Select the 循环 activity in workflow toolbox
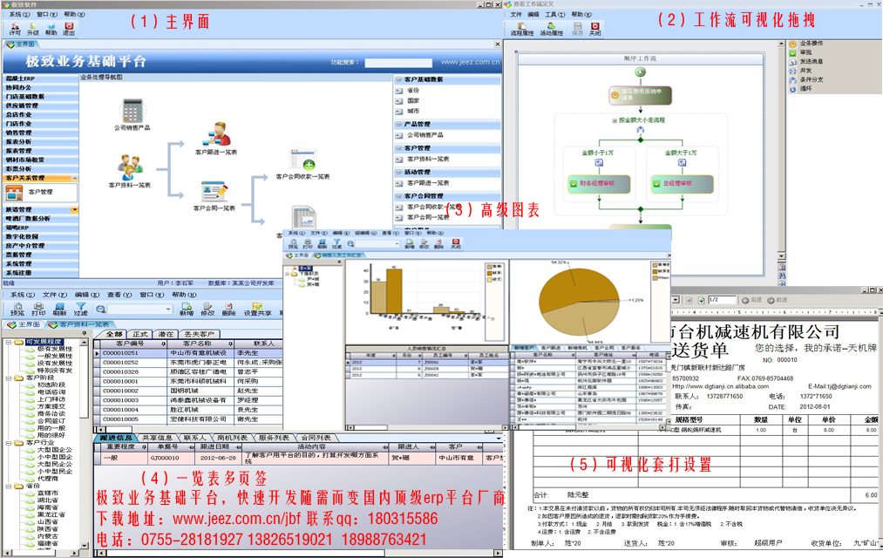The height and width of the screenshot is (558, 883). 801,88
